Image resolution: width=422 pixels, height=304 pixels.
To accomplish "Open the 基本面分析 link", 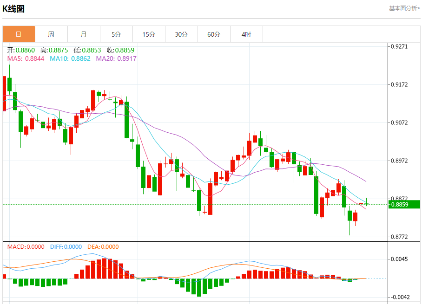I will click(404, 8).
